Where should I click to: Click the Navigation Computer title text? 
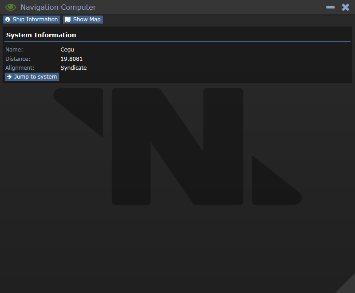click(58, 7)
